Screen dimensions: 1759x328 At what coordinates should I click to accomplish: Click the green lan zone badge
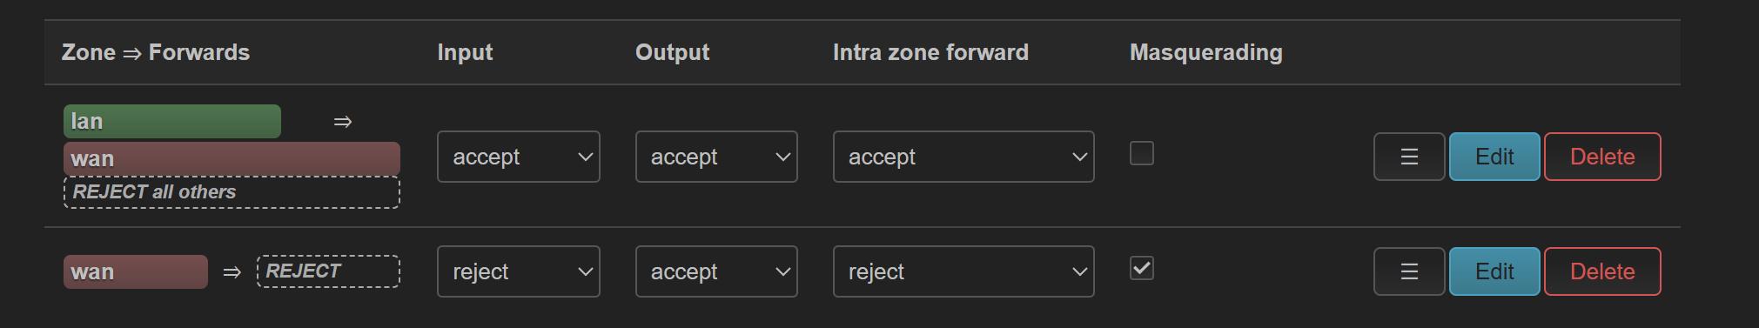point(172,121)
